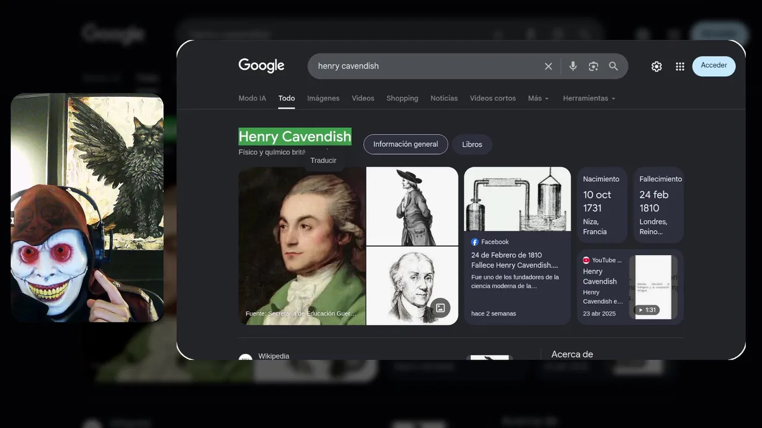Click the image gallery icon on the sketch portrait

(x=441, y=307)
